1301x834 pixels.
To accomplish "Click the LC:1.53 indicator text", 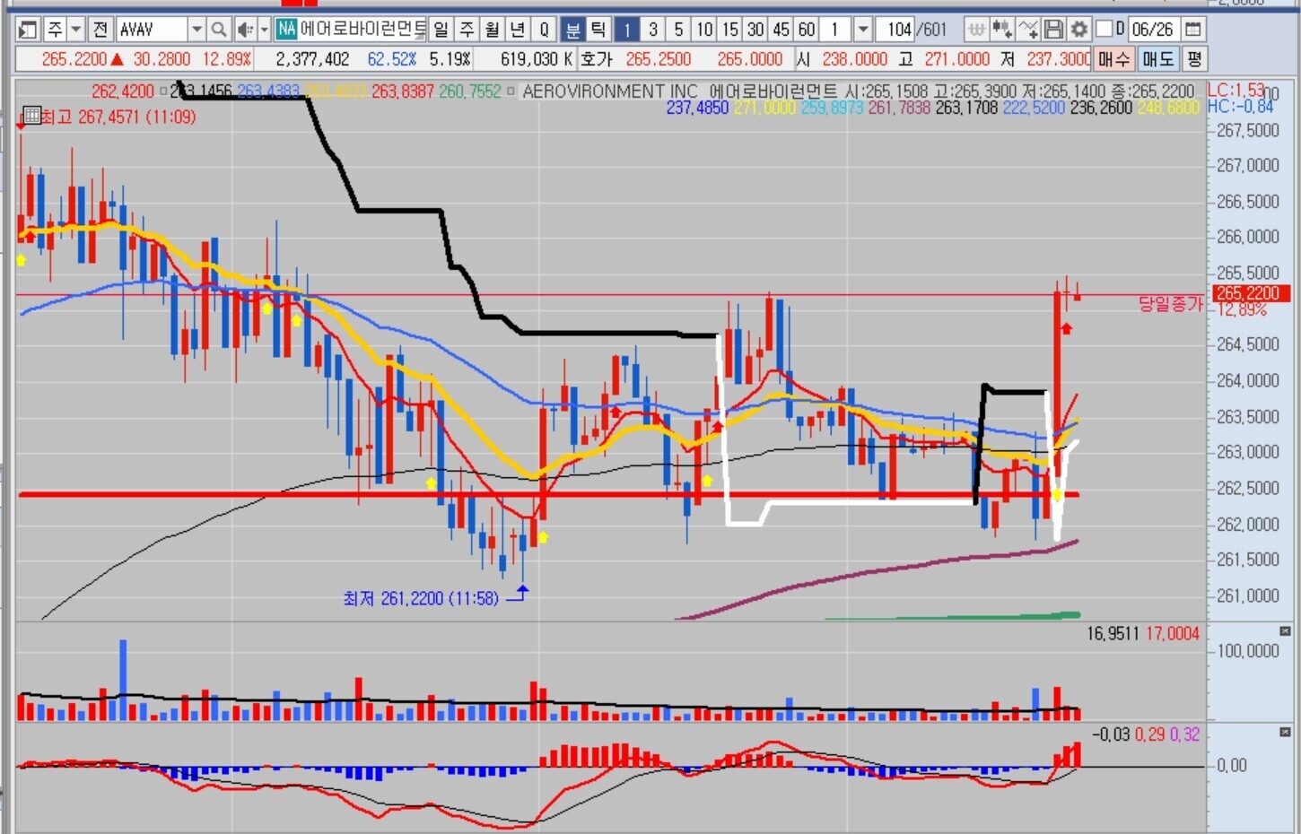I will [x=1236, y=91].
